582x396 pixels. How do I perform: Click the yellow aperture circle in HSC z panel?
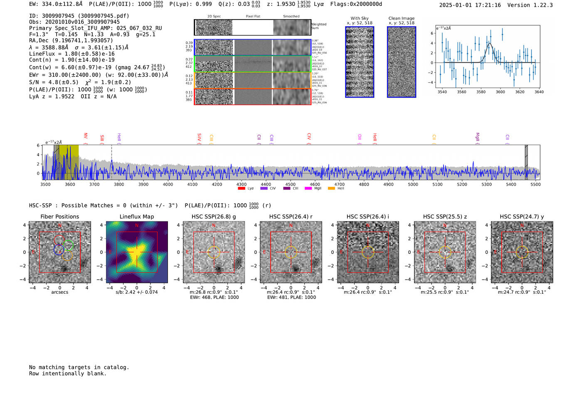tap(445, 252)
